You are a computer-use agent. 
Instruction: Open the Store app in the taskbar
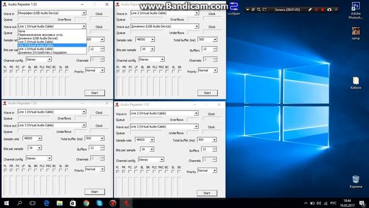click(73, 203)
